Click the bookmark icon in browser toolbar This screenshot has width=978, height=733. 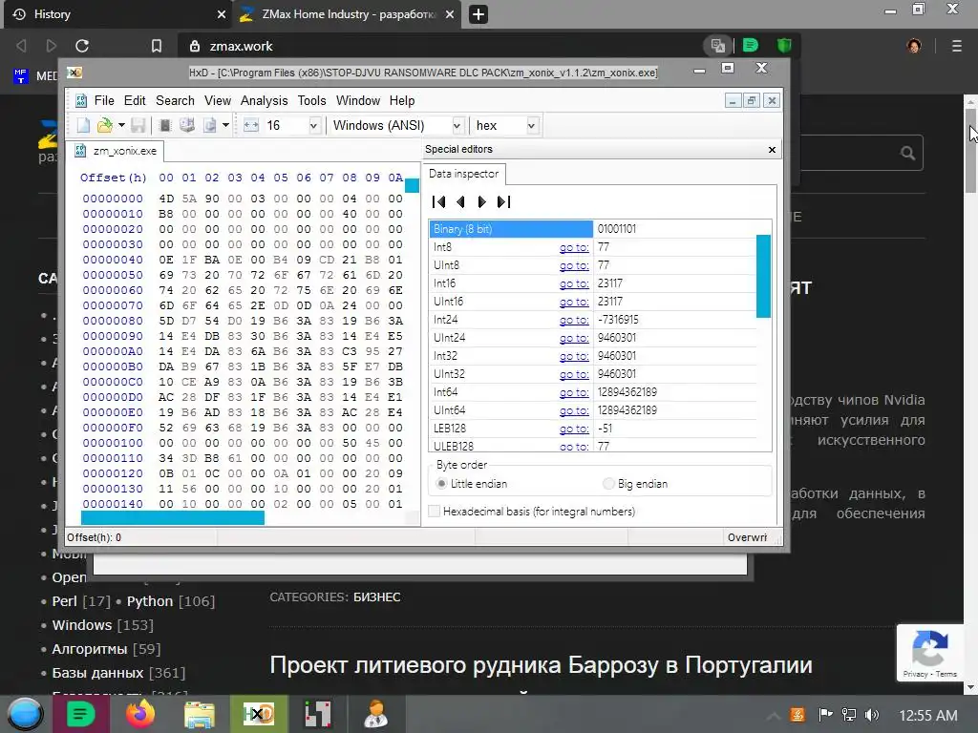[x=157, y=46]
